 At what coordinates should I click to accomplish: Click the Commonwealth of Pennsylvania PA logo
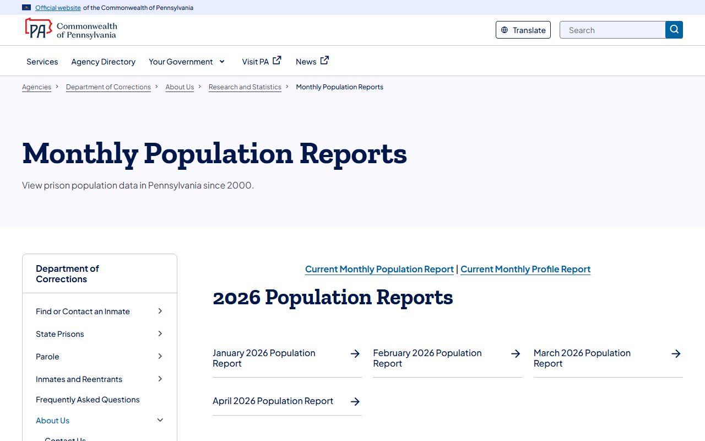click(x=70, y=29)
